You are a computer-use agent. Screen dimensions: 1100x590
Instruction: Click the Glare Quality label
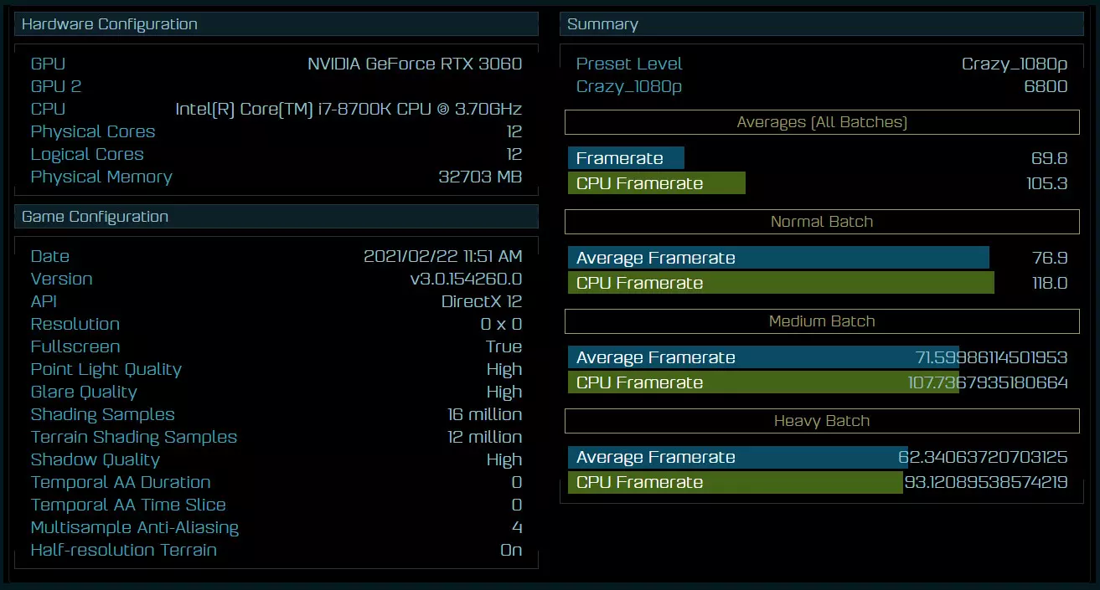(84, 392)
